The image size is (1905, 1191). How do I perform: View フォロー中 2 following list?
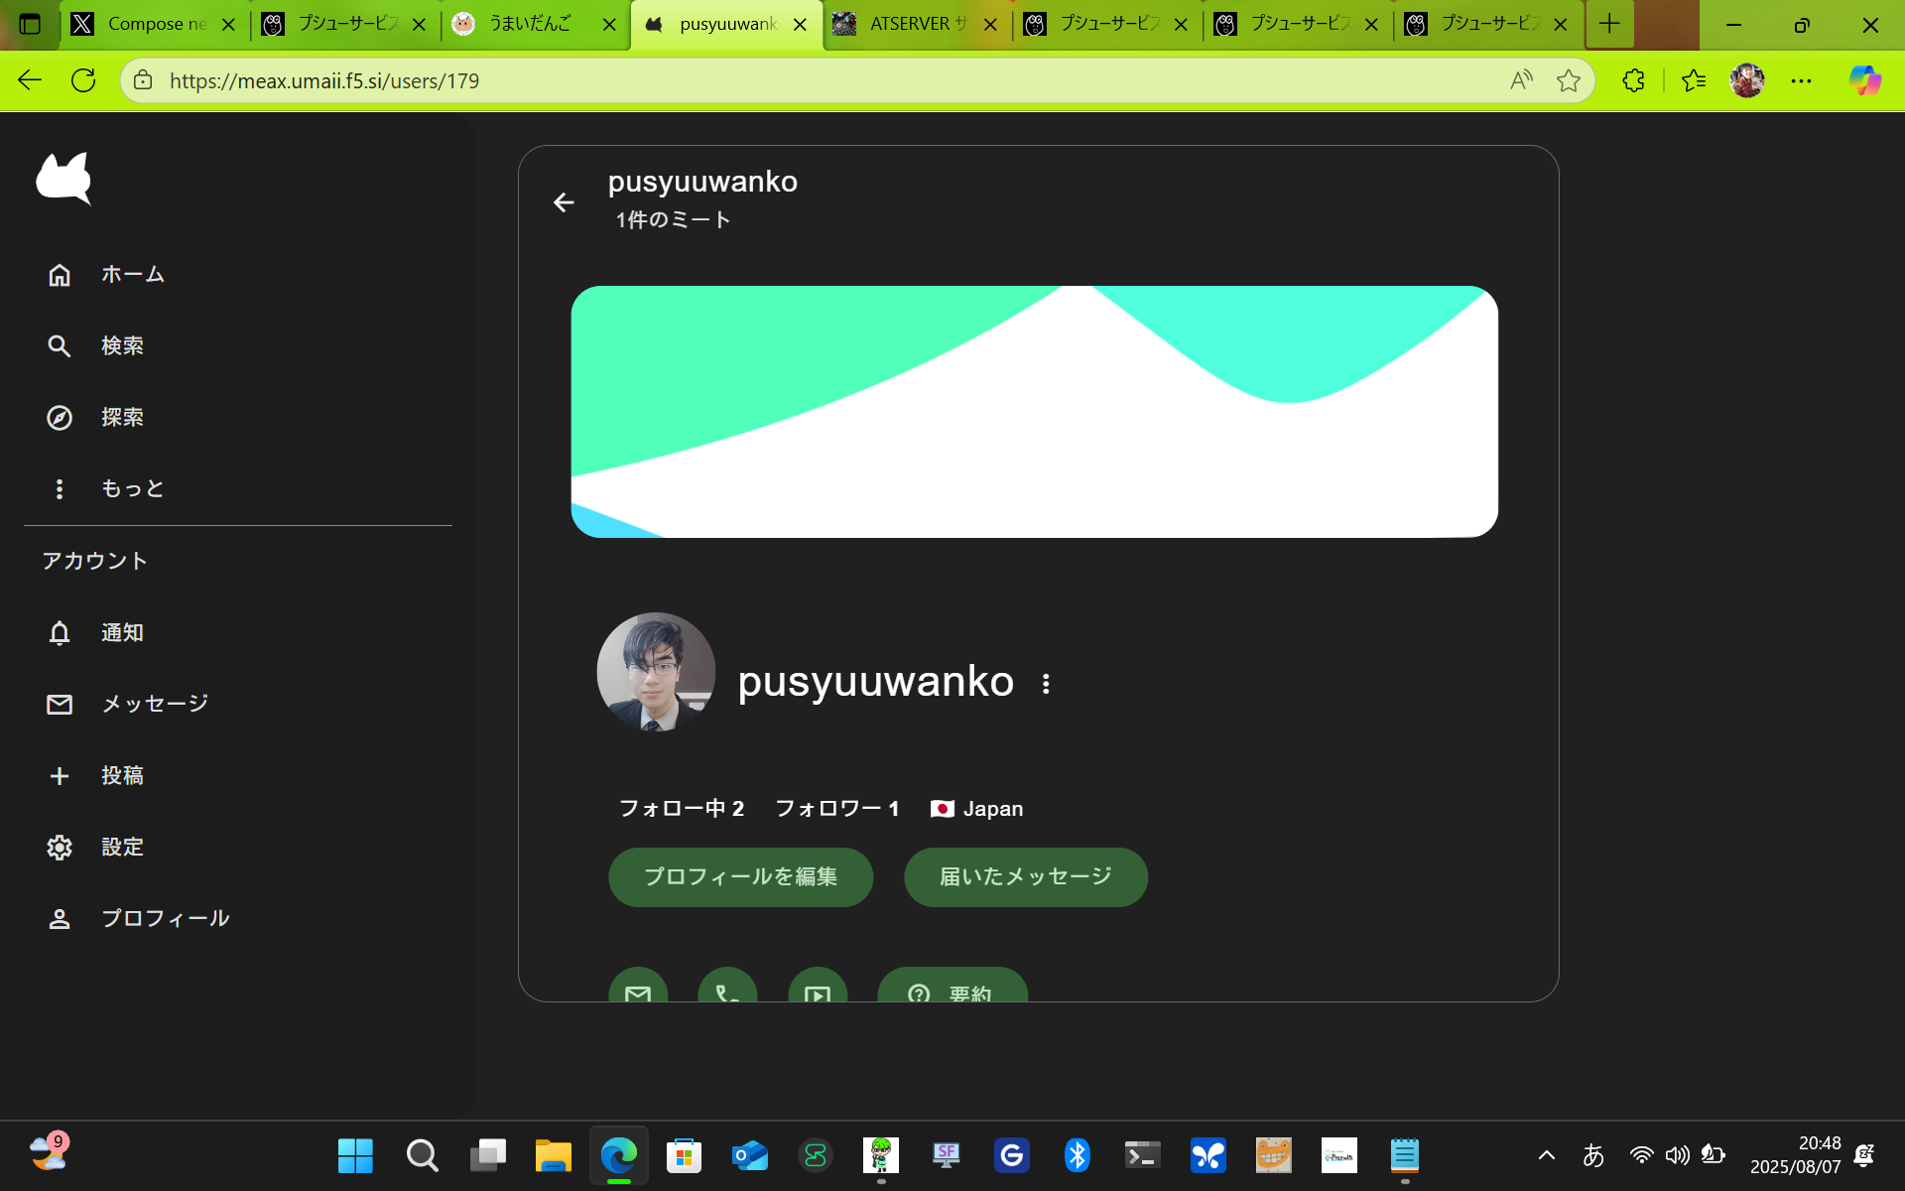[x=682, y=809]
